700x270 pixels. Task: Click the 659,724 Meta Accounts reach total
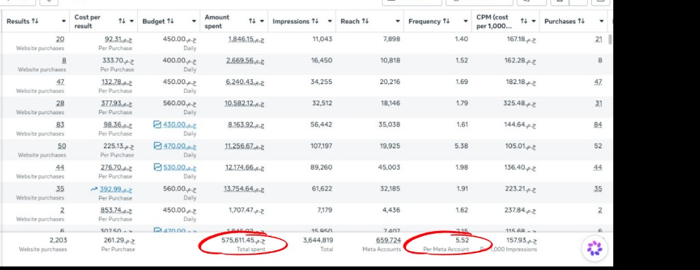click(x=388, y=240)
